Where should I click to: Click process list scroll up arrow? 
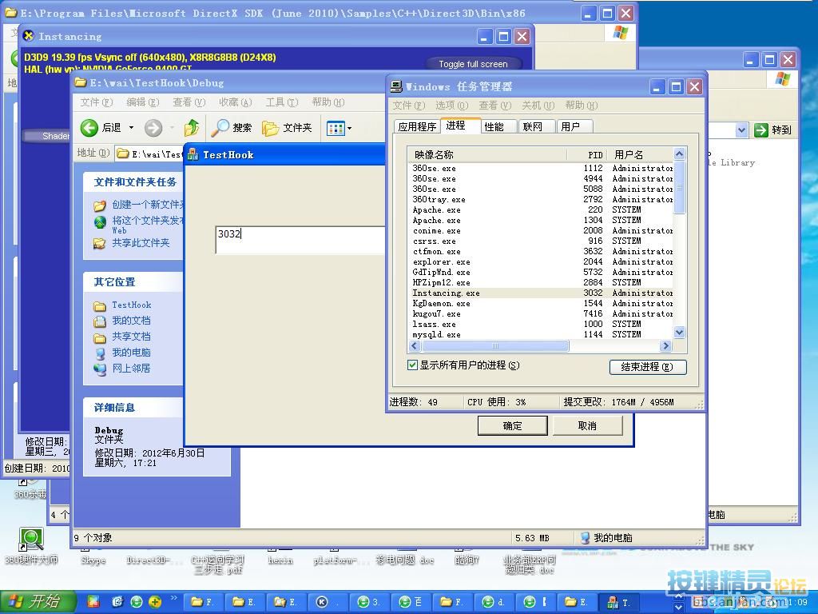pyautogui.click(x=679, y=153)
